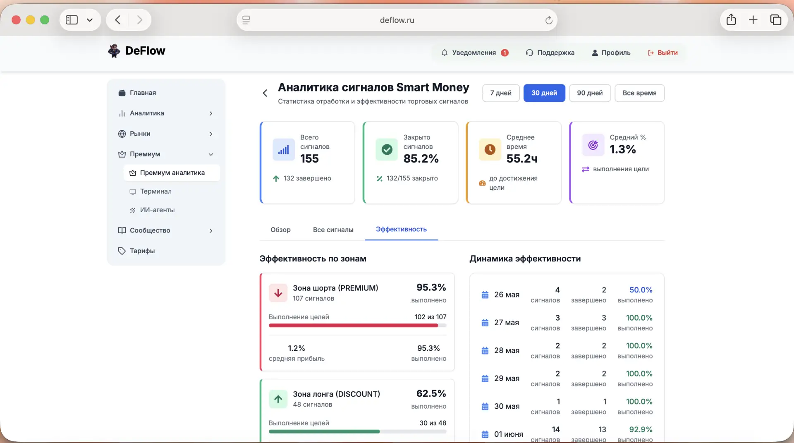Viewport: 794px width, 443px height.
Task: Toggle the Safari sidebar
Action: tap(72, 19)
